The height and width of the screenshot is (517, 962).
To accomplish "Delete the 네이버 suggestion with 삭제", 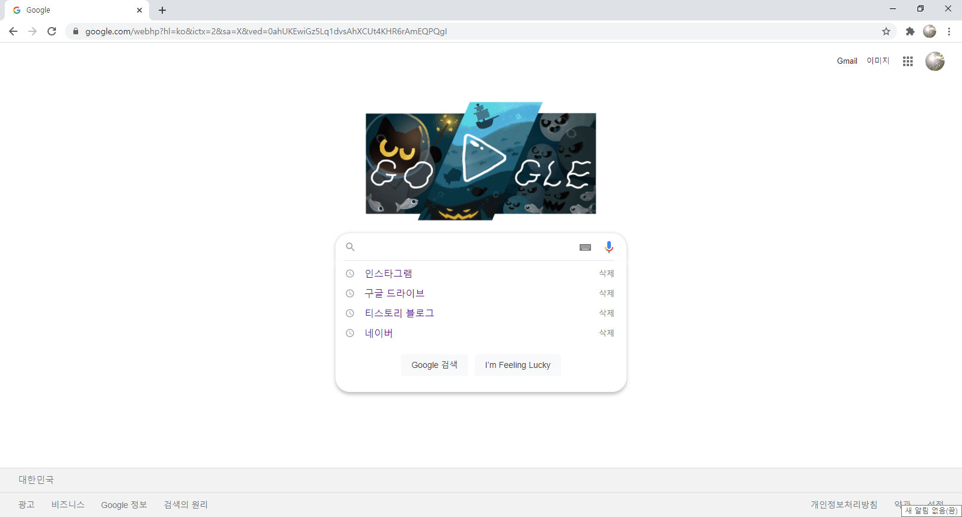I will coord(607,333).
